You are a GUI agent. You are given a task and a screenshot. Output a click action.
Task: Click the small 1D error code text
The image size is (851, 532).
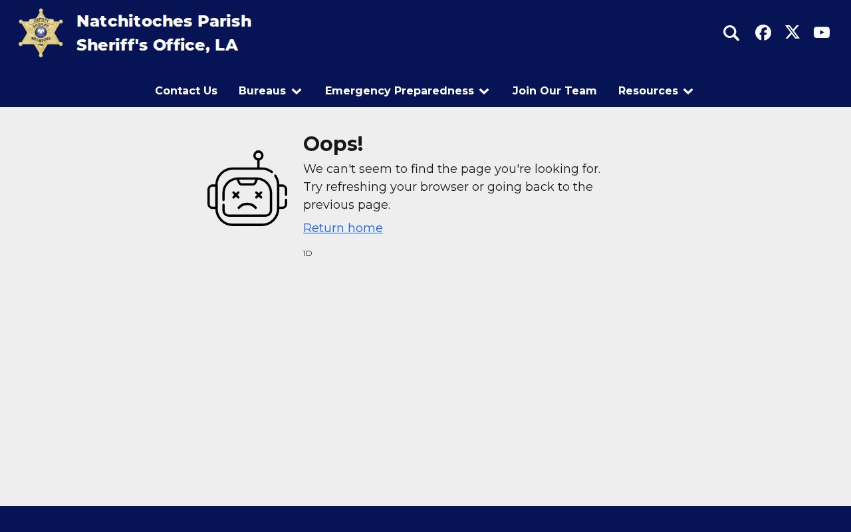(308, 253)
